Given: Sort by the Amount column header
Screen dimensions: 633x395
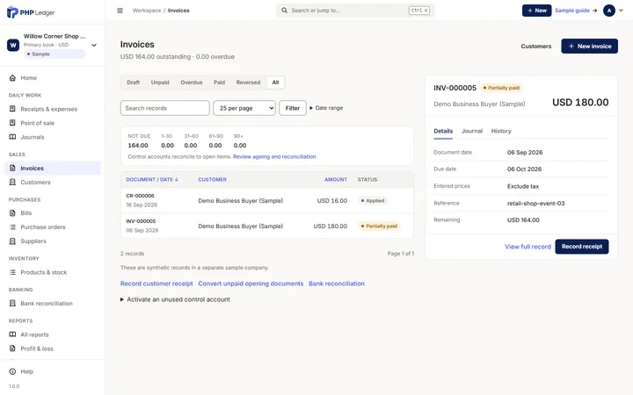Looking at the screenshot, I should pos(336,179).
